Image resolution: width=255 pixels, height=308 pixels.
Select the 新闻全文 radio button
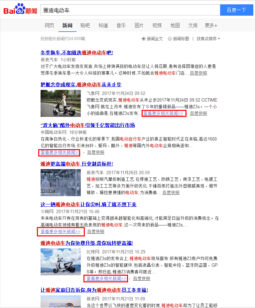click(144, 39)
